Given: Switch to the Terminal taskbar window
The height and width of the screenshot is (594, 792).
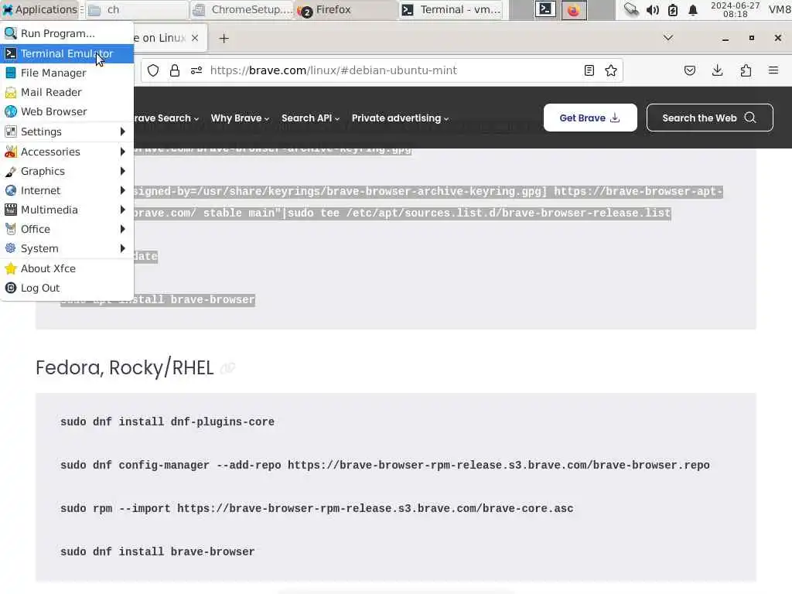Looking at the screenshot, I should [451, 9].
